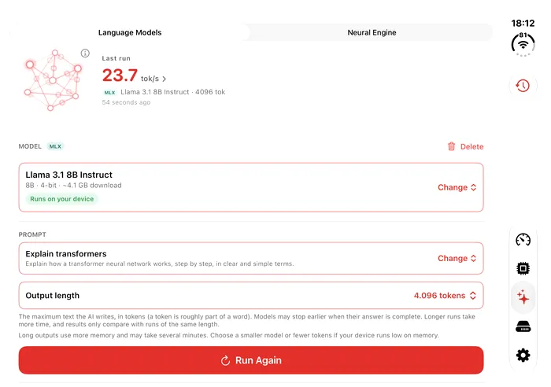Click the Last run label
The image size is (551, 387).
tap(116, 58)
